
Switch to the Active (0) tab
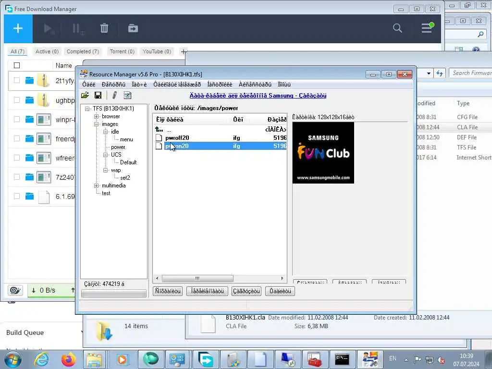click(47, 51)
